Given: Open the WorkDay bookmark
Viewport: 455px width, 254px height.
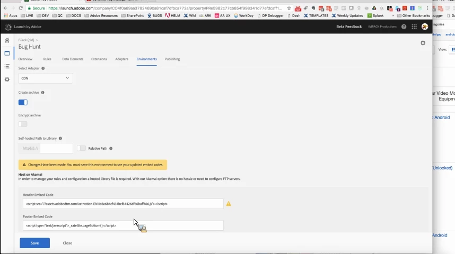Looking at the screenshot, I should [x=244, y=16].
